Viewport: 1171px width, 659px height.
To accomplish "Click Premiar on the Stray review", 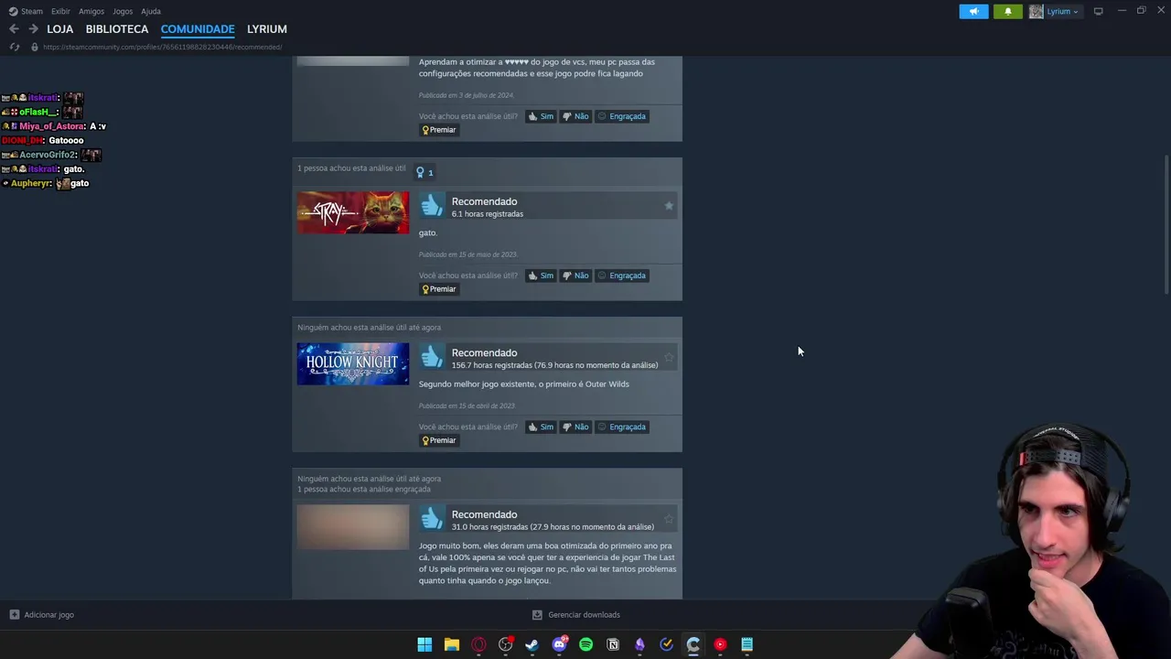I will click(x=438, y=289).
